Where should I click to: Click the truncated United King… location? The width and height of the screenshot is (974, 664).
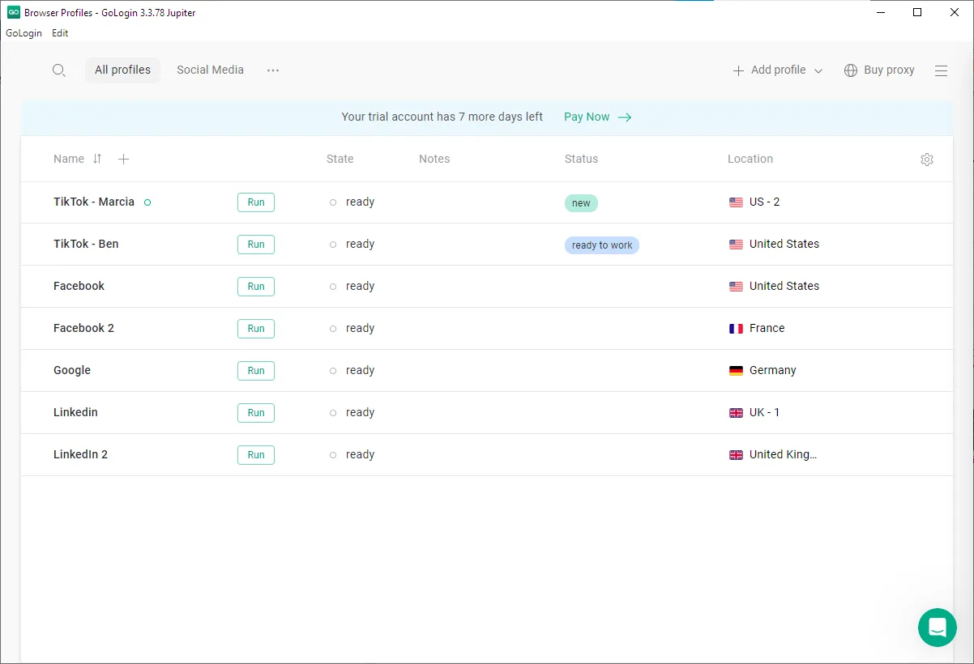click(x=783, y=454)
